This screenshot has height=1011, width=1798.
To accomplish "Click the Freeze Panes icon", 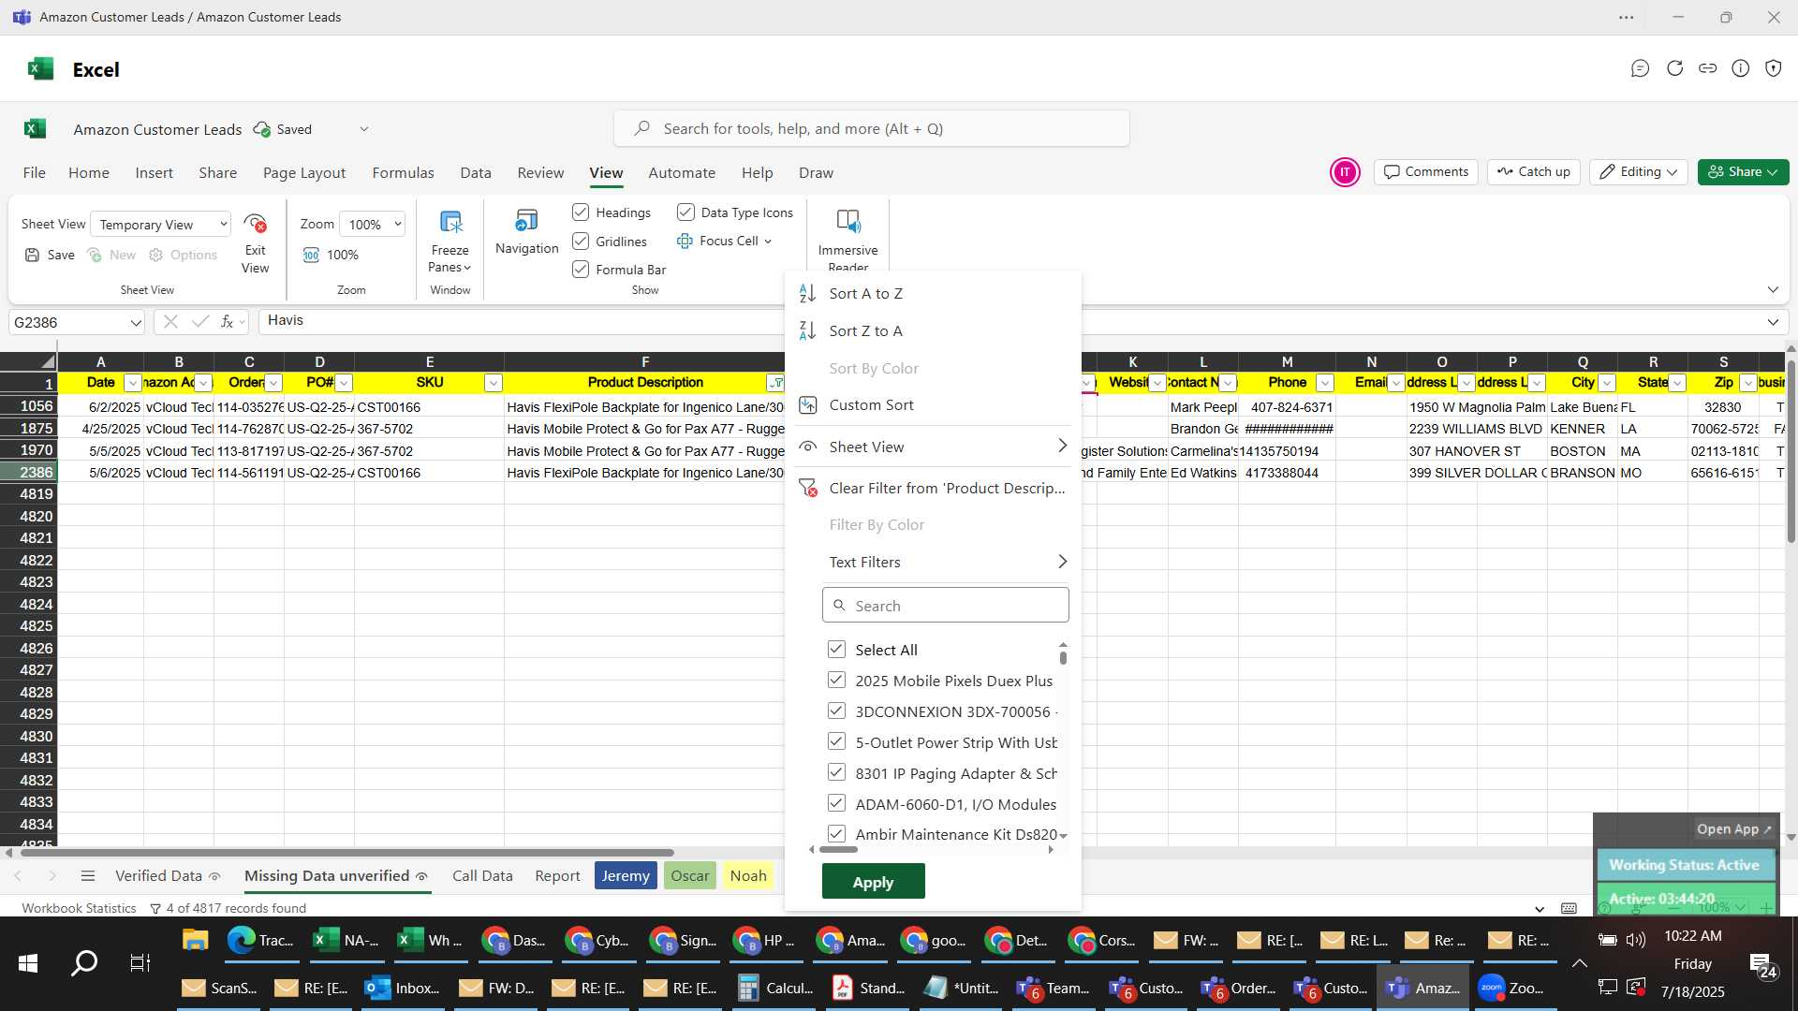I will [x=450, y=222].
